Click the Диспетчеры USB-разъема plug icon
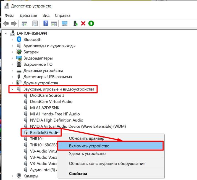 click(19, 77)
